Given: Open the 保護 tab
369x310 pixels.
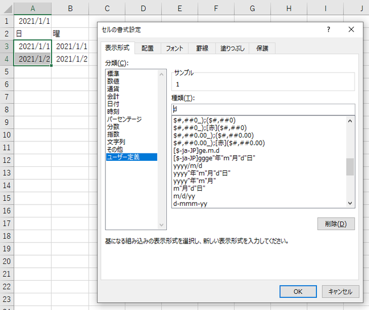Looking at the screenshot, I should coord(262,48).
